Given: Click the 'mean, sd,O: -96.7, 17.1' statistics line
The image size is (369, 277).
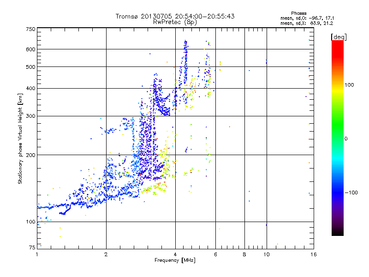Looking at the screenshot, I should tap(307, 18).
